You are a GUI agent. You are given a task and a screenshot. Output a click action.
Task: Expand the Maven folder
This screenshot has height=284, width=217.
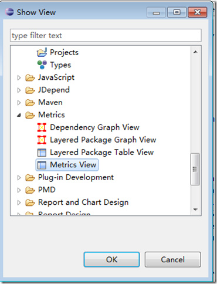pyautogui.click(x=19, y=103)
